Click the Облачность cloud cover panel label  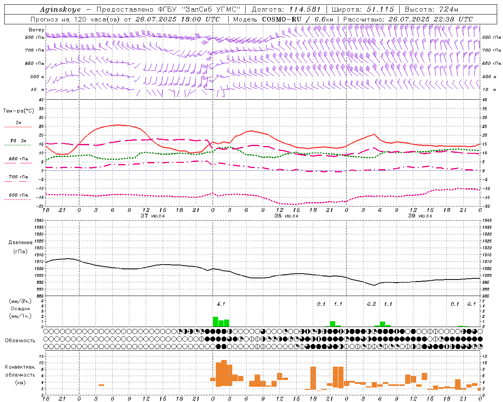point(20,340)
